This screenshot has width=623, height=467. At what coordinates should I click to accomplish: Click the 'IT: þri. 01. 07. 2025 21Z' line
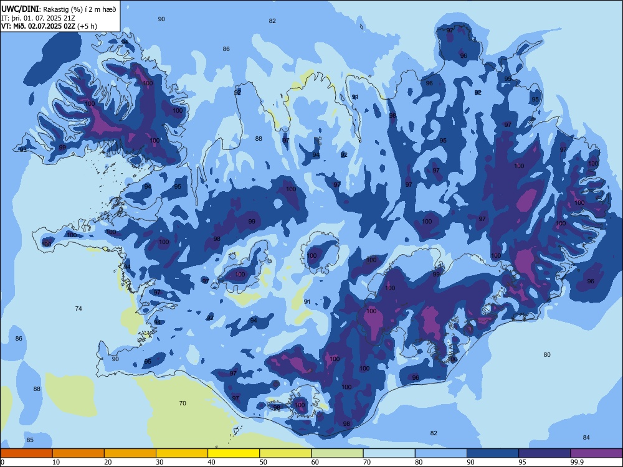[38, 18]
